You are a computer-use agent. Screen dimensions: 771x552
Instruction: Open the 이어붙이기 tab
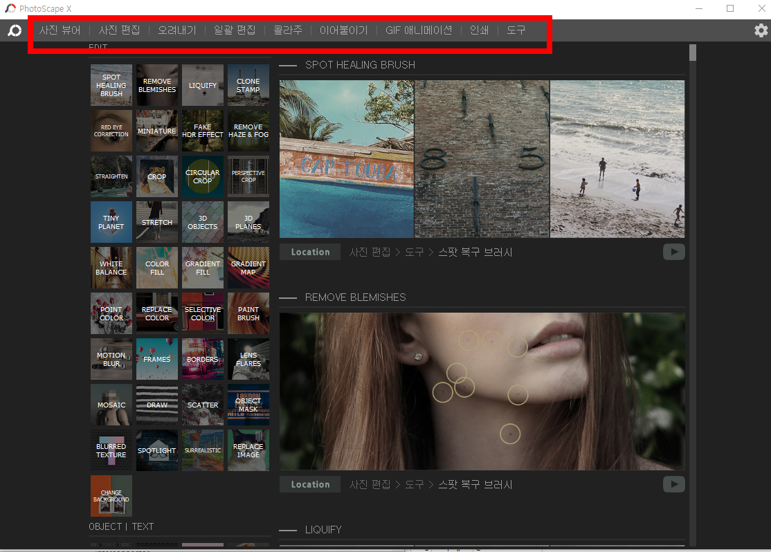(x=344, y=30)
